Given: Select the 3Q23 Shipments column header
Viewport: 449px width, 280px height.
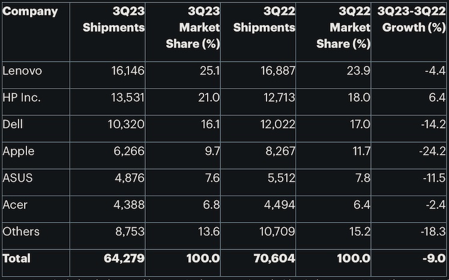Looking at the screenshot, I should coord(114,20).
